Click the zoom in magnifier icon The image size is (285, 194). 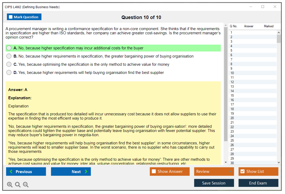tap(10, 184)
